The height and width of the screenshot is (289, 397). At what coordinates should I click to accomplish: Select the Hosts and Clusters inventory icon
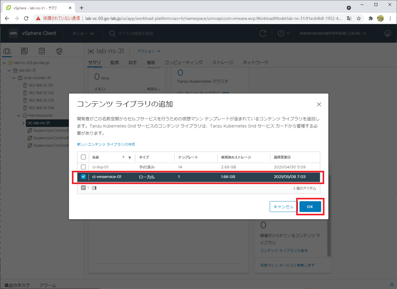[7, 51]
